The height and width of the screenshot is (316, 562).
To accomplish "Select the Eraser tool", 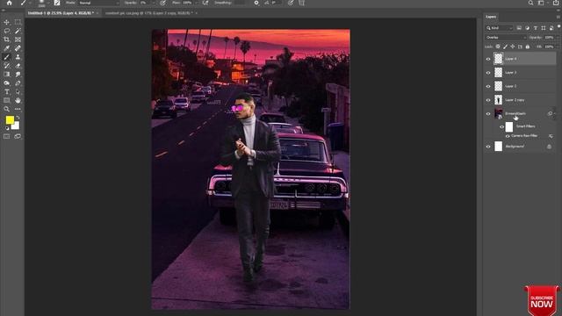I will (x=18, y=66).
